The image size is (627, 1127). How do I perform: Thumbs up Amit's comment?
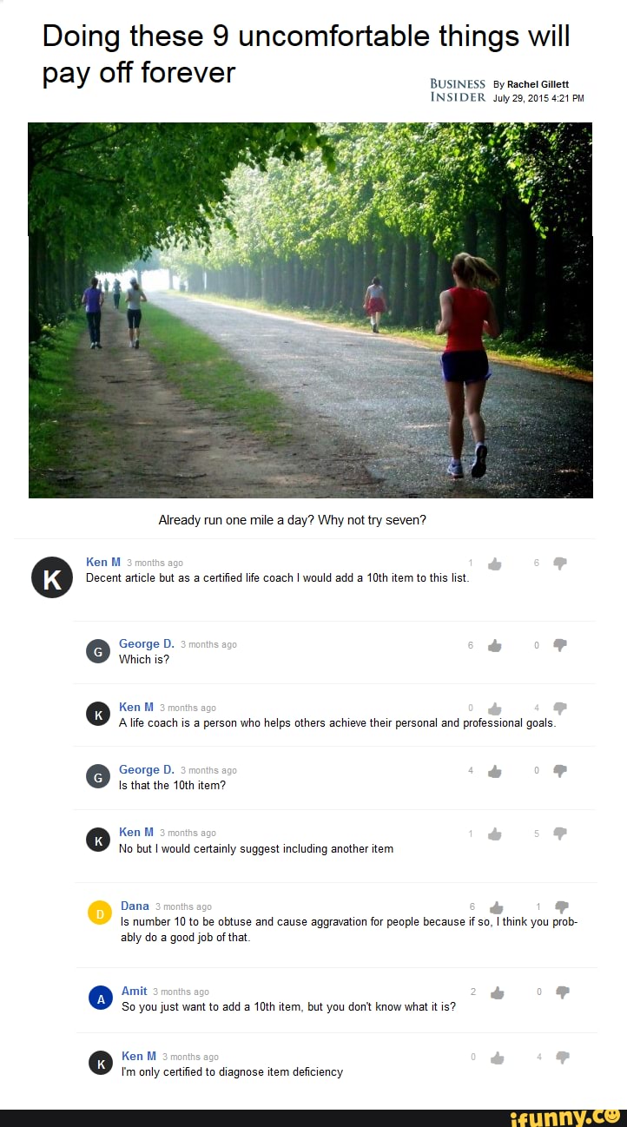(497, 992)
